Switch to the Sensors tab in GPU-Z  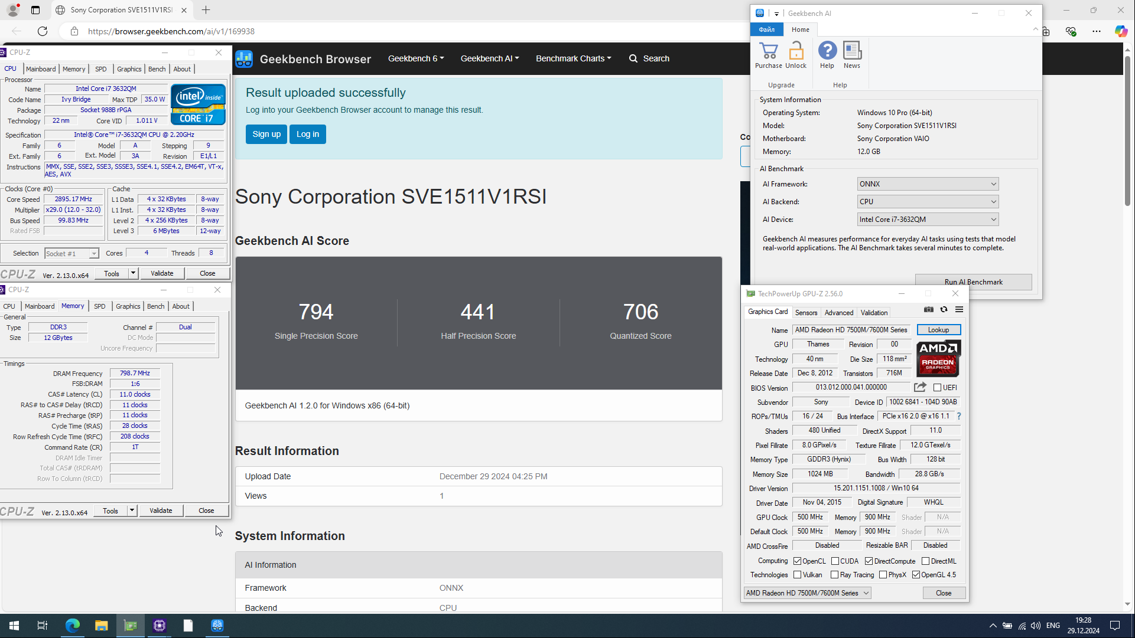click(806, 313)
